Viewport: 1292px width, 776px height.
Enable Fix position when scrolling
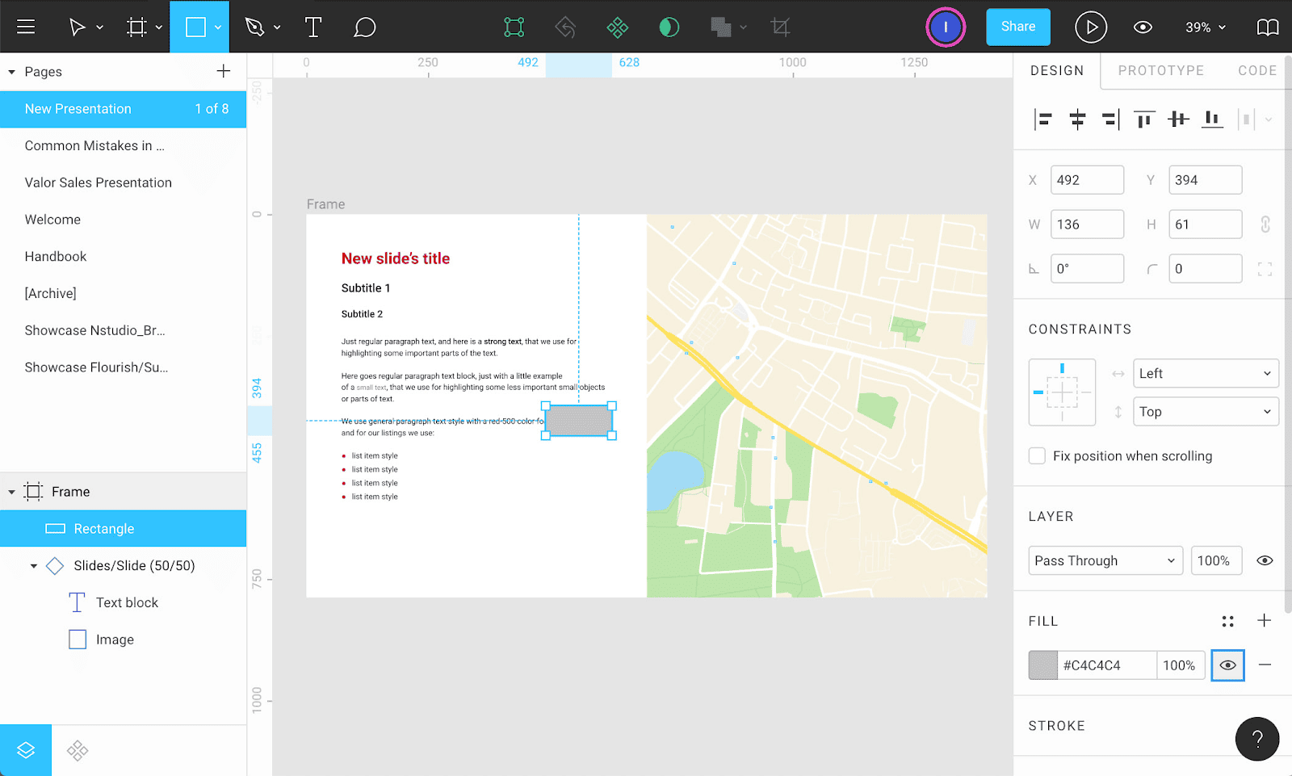coord(1038,456)
